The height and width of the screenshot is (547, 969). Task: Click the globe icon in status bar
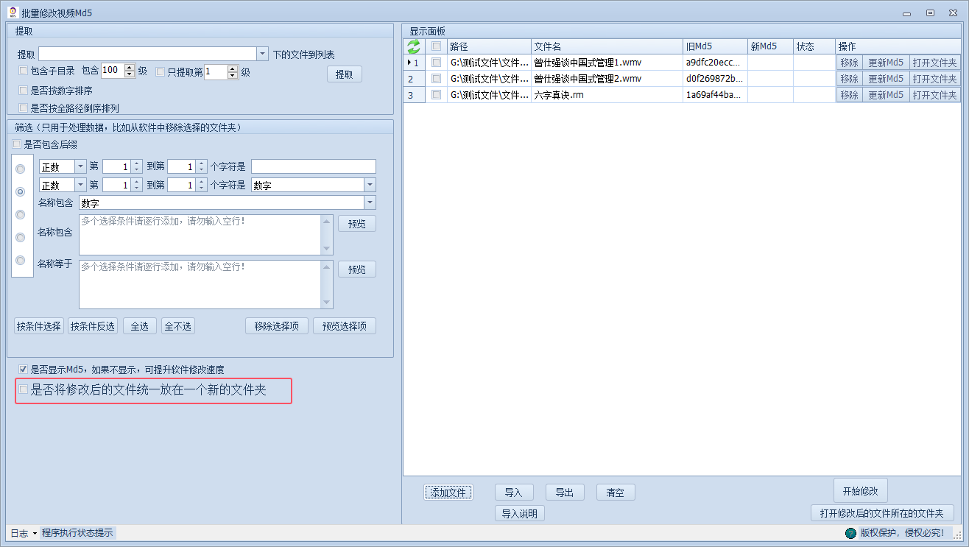coord(850,533)
